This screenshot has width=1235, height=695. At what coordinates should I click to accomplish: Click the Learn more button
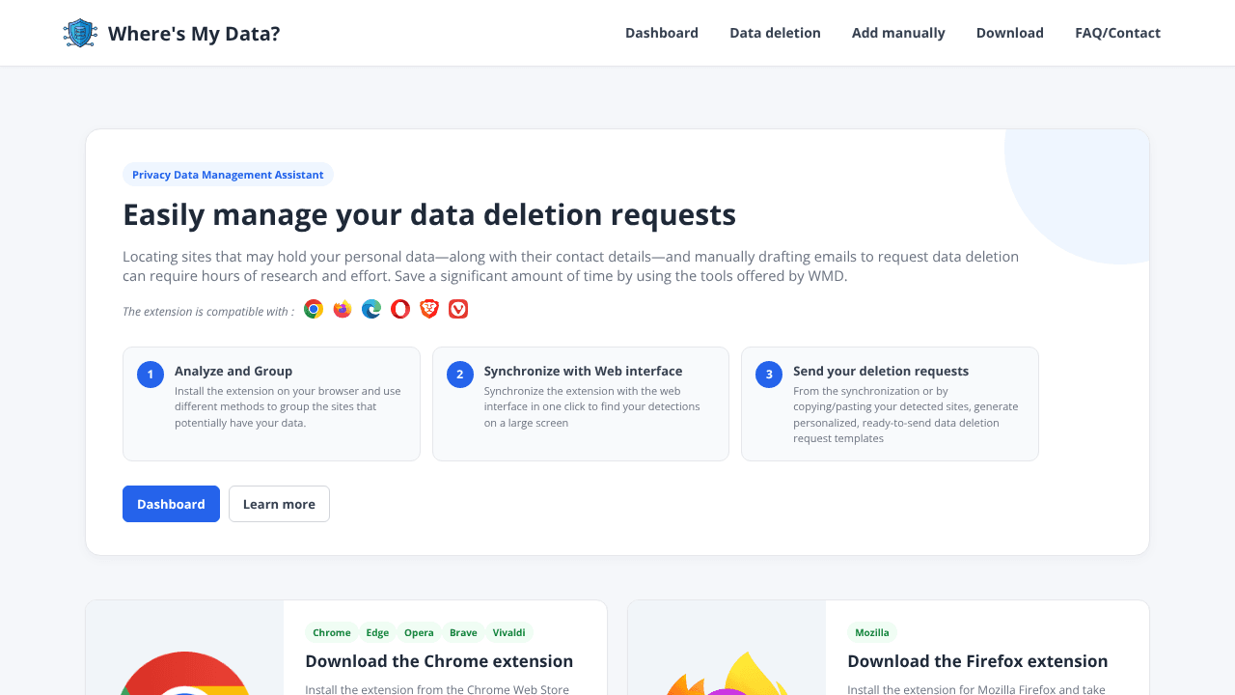(x=279, y=504)
